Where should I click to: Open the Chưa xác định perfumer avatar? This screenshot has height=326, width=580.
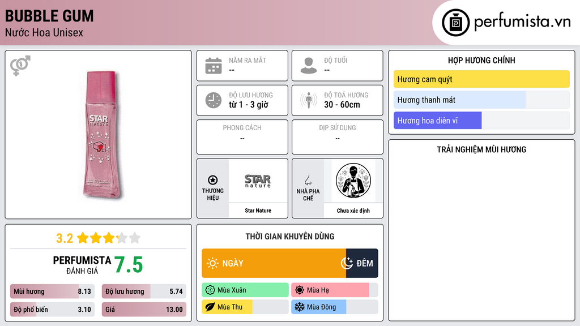click(353, 181)
